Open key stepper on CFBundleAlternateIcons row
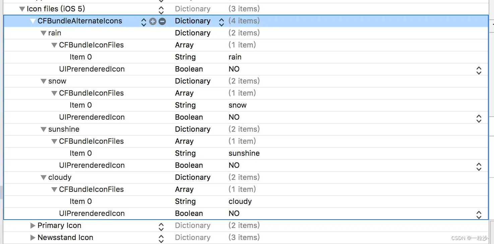This screenshot has height=244, width=494. [144, 22]
